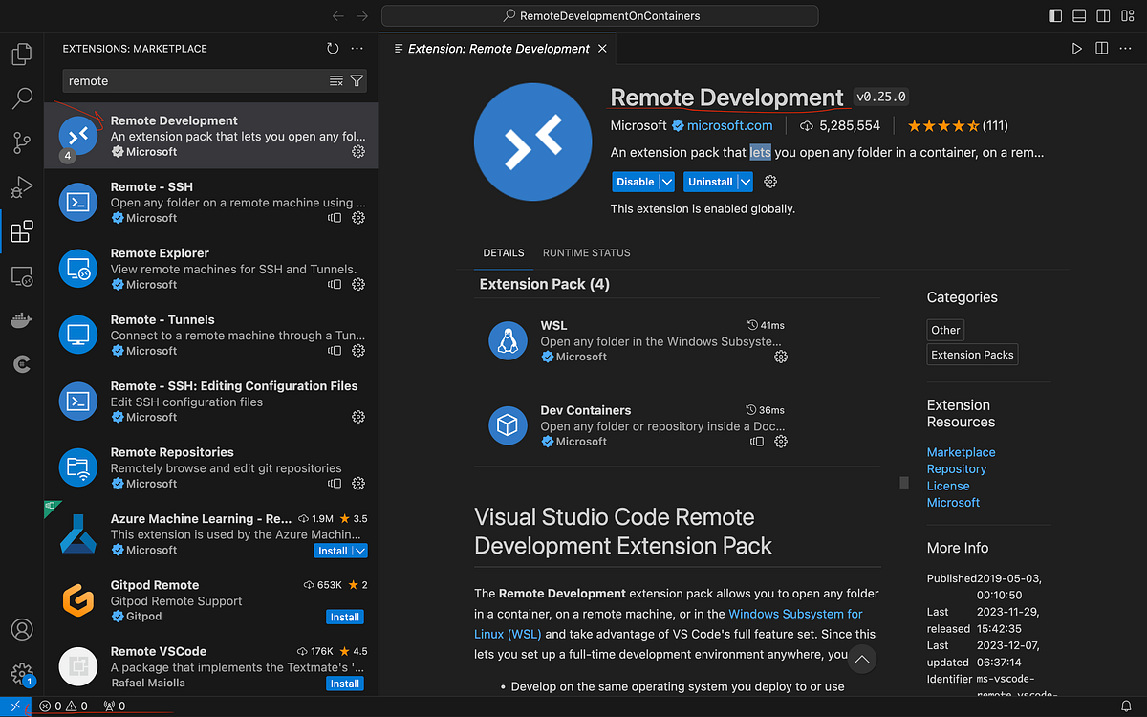Viewport: 1147px width, 717px height.
Task: Open Install dropdown for Azure Machine Learning
Action: point(360,551)
